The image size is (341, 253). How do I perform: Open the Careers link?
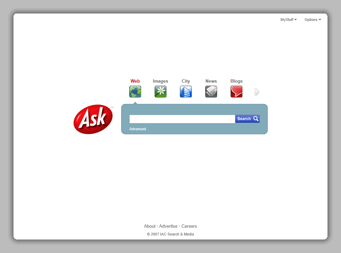point(189,226)
